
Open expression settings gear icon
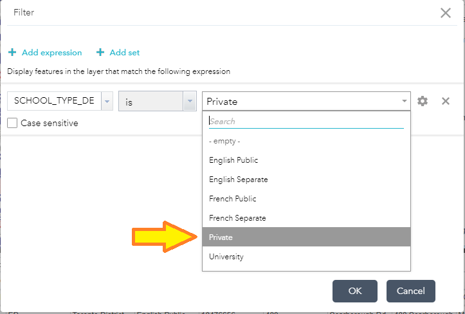(422, 101)
